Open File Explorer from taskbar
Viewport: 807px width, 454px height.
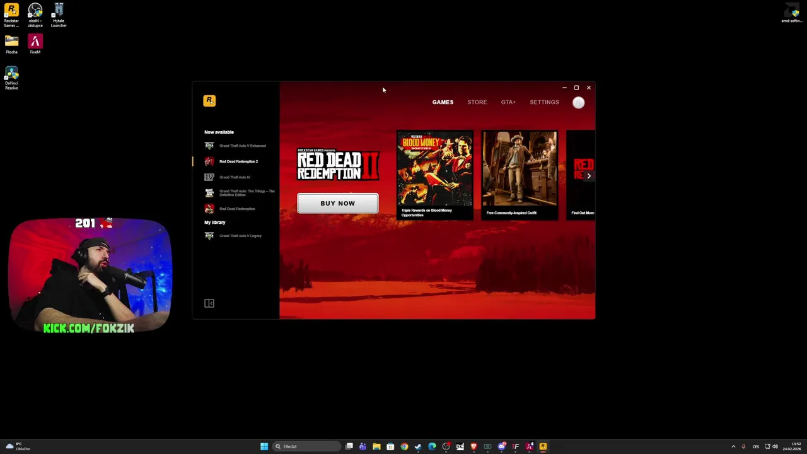[376, 446]
